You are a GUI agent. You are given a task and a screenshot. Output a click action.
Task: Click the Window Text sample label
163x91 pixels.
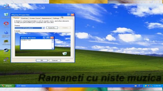click(x=26, y=40)
